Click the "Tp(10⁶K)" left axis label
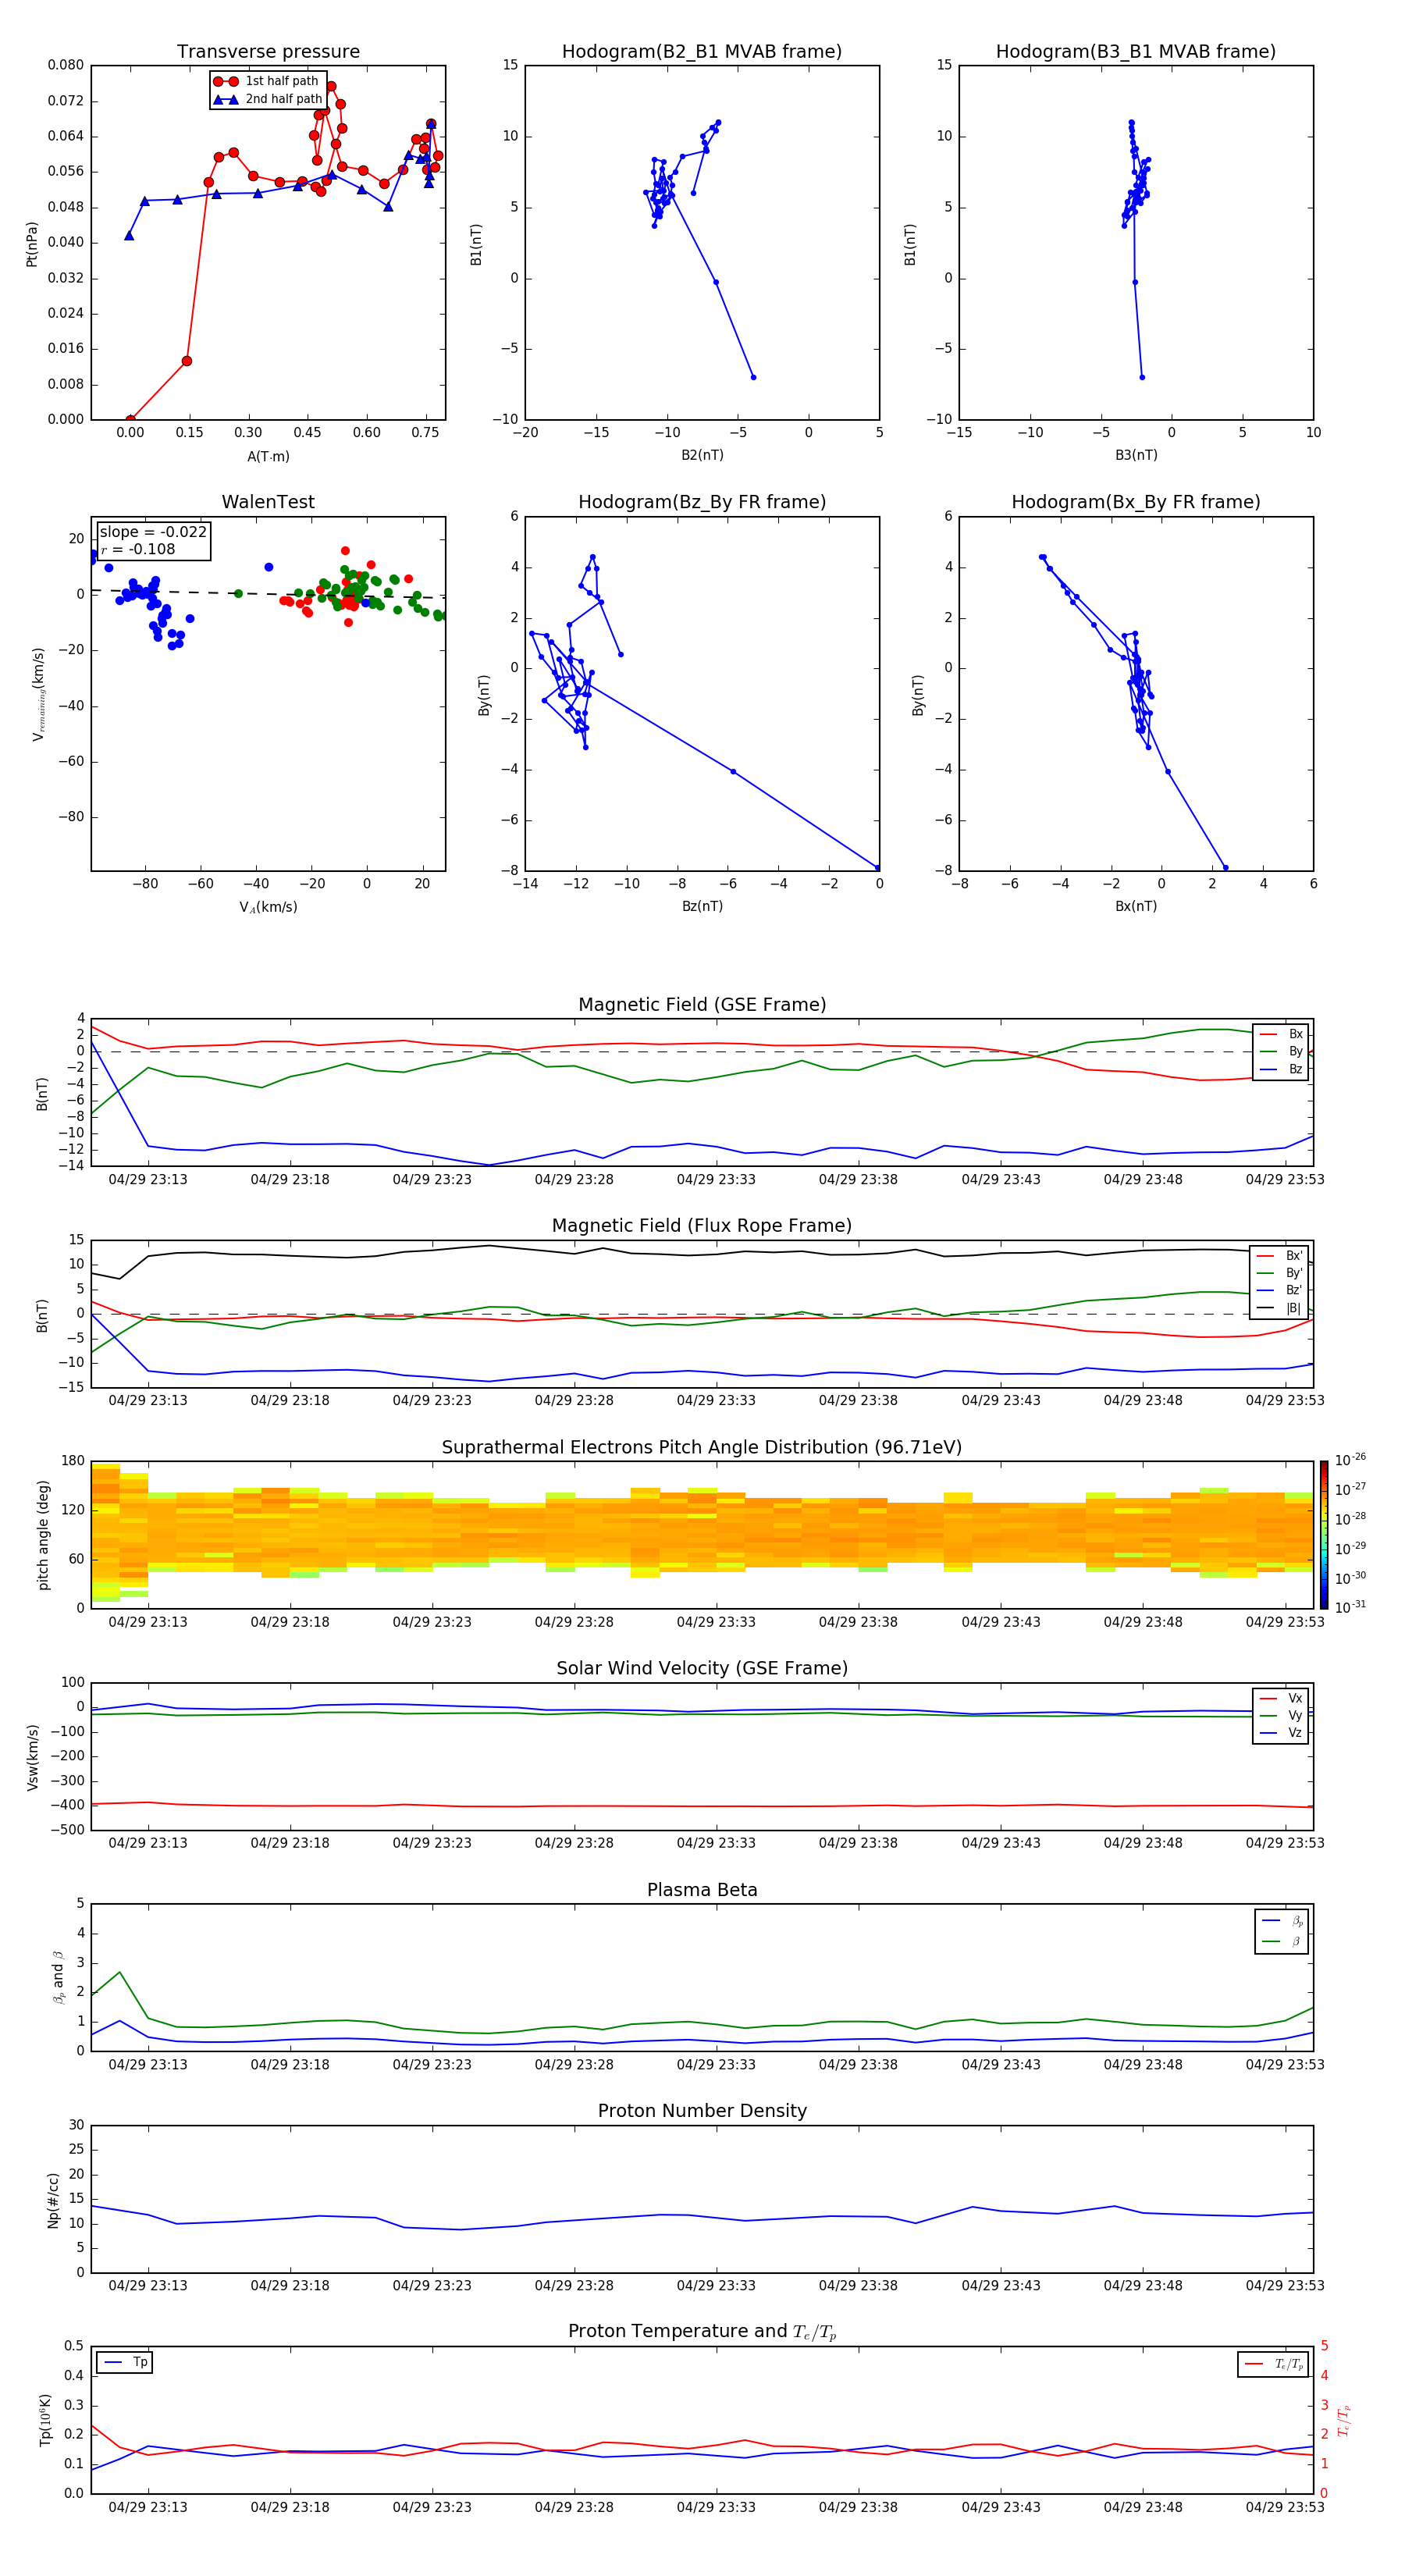 (x=45, y=2420)
